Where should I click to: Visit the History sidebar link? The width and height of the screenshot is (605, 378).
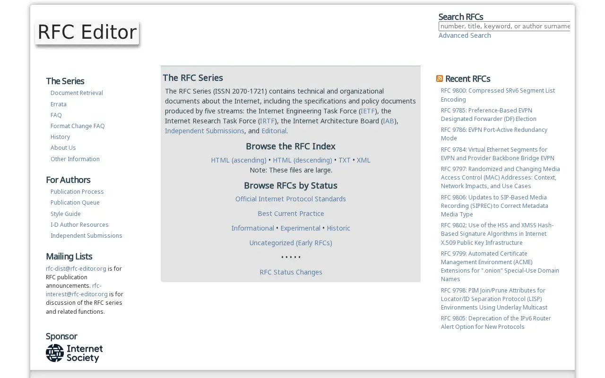60,137
